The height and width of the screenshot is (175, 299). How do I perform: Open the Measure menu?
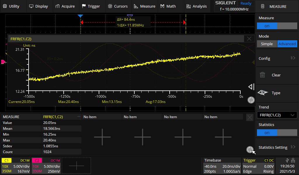(x=145, y=6)
